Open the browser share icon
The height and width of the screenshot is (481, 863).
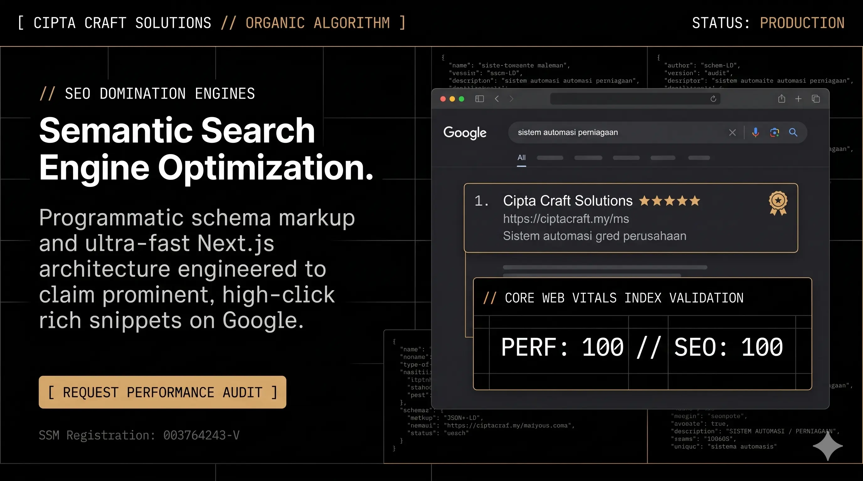point(781,98)
